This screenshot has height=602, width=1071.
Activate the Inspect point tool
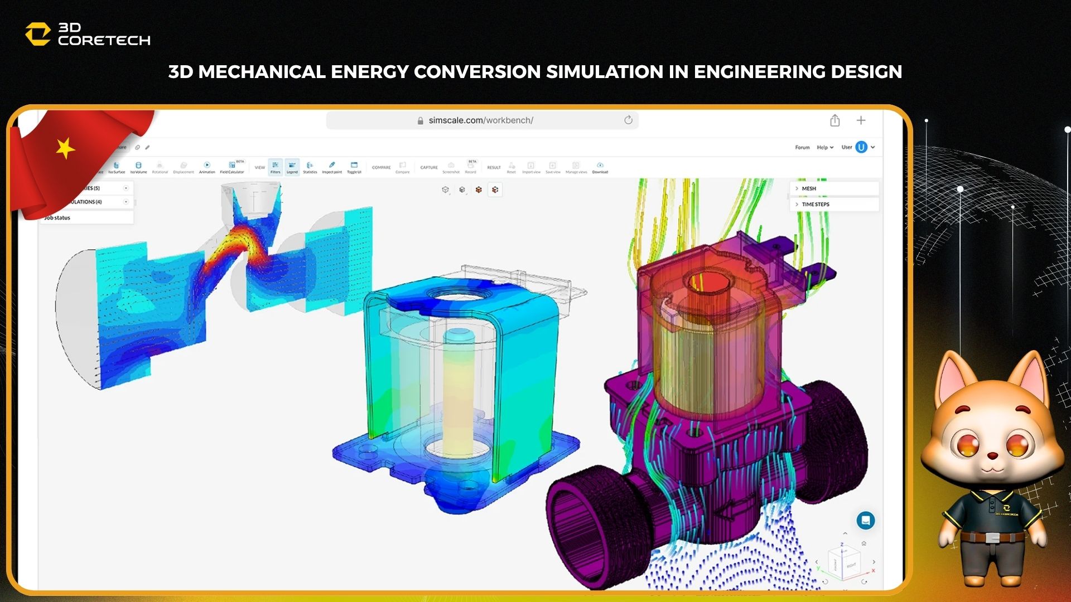pos(332,167)
